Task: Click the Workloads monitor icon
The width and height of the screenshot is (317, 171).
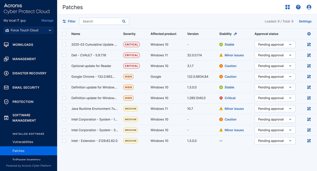Action: click(6, 45)
